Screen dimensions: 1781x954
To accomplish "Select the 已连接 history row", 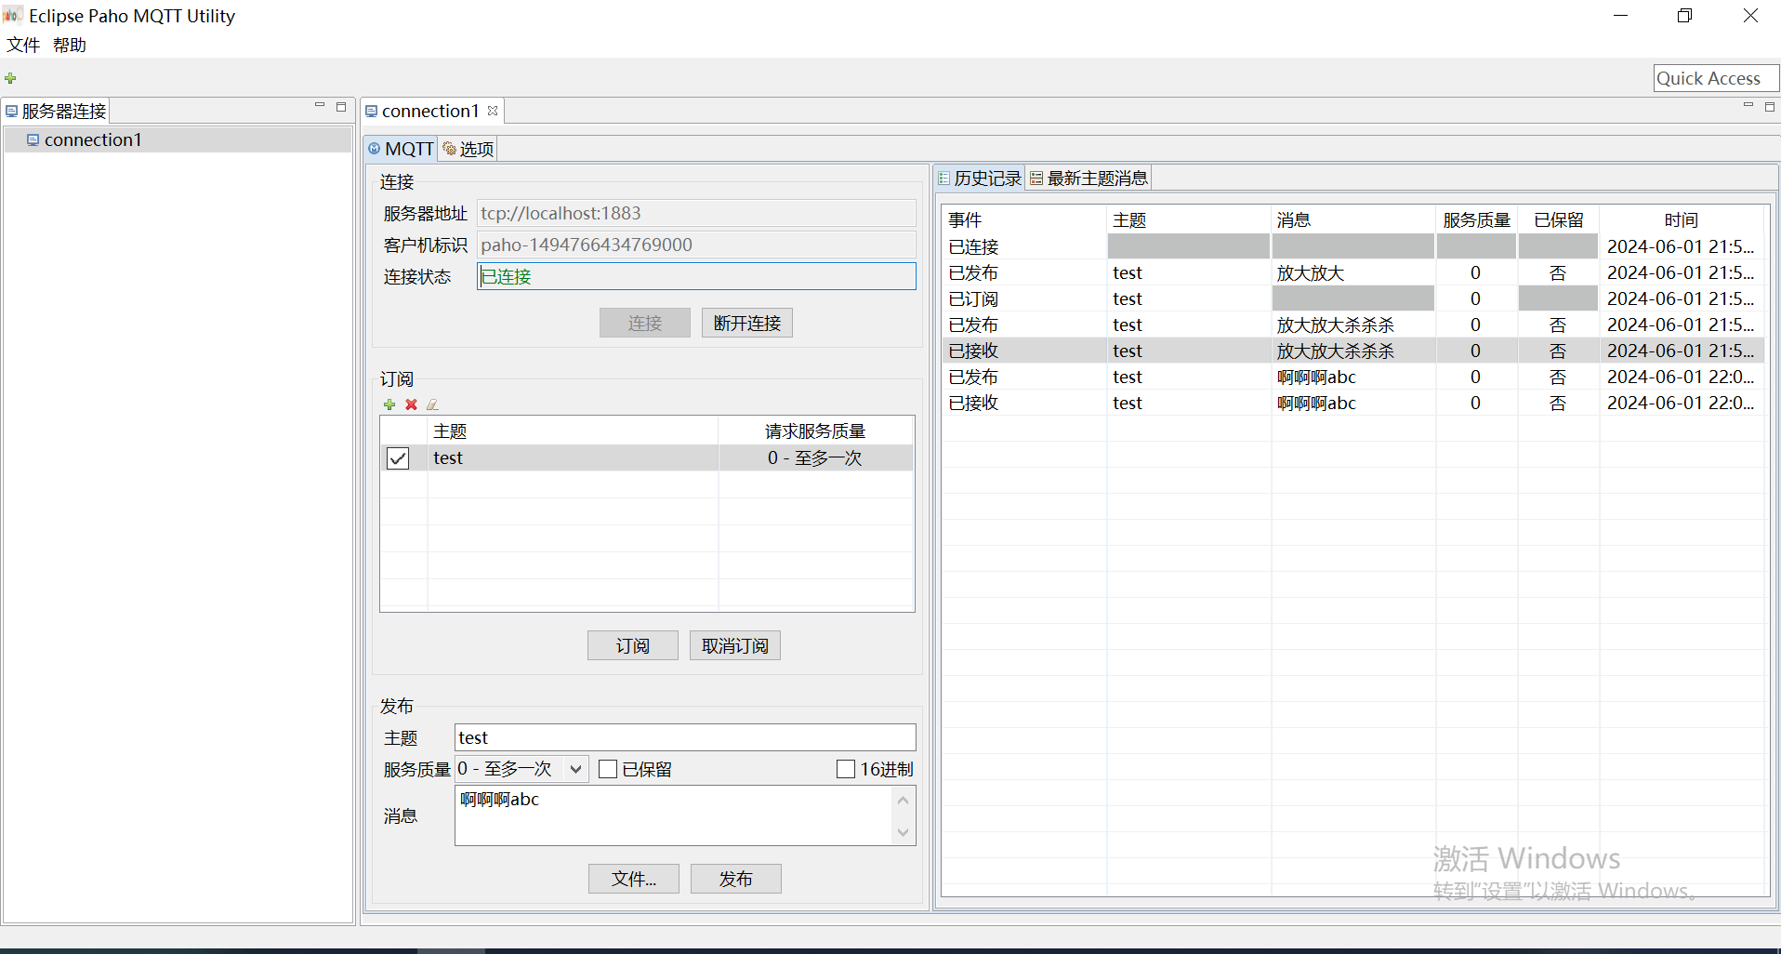I will pos(1352,246).
